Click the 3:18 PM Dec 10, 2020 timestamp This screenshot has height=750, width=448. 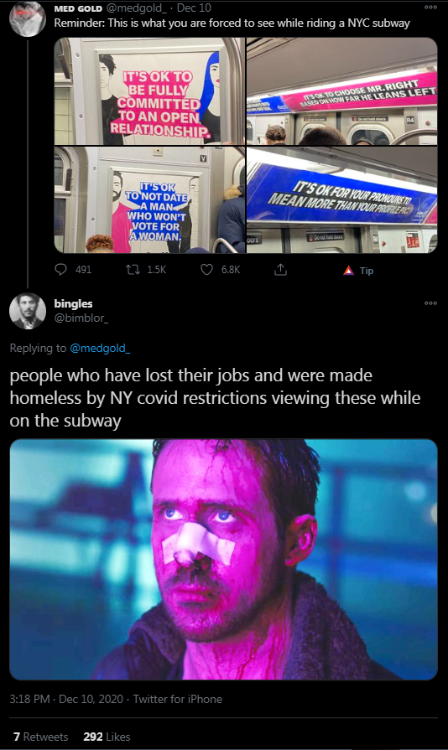(66, 699)
